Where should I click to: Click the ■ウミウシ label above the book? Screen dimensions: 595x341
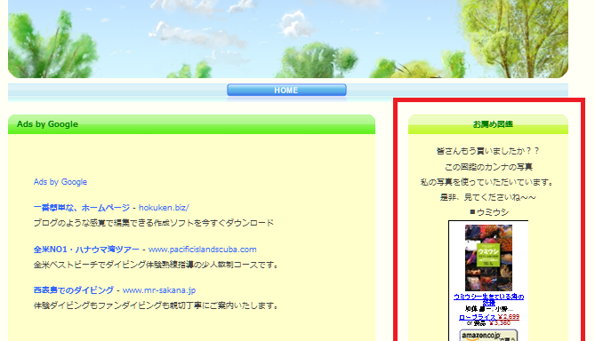(489, 212)
